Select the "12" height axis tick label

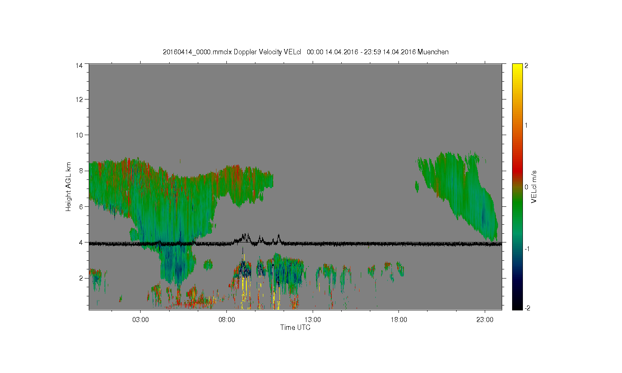click(x=79, y=99)
